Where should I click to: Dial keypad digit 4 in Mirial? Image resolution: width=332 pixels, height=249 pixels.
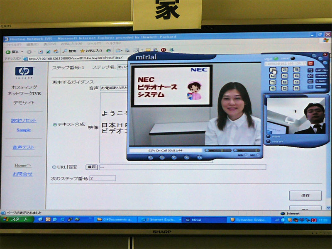pyautogui.click(x=273, y=76)
